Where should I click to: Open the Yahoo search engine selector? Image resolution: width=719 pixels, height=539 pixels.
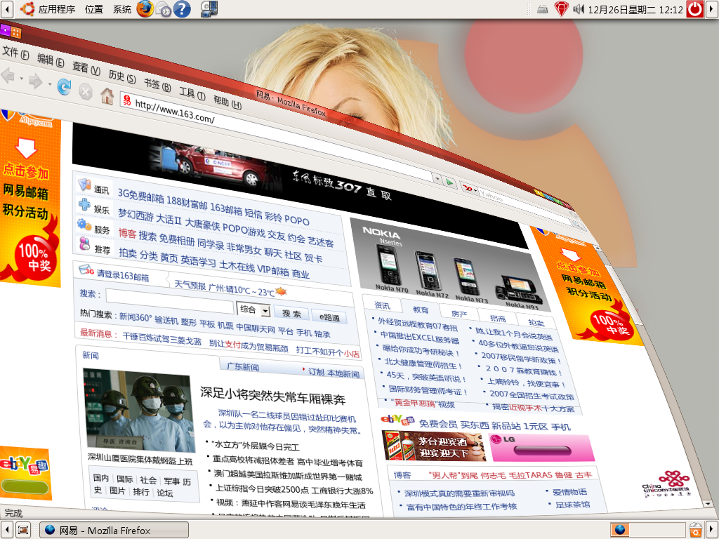click(x=468, y=188)
